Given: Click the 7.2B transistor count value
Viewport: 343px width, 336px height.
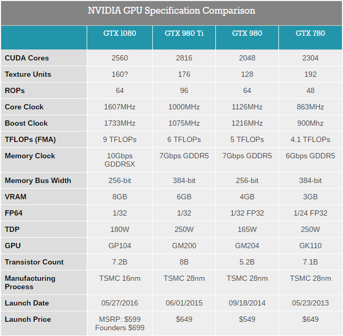Looking at the screenshot, I should tap(120, 262).
